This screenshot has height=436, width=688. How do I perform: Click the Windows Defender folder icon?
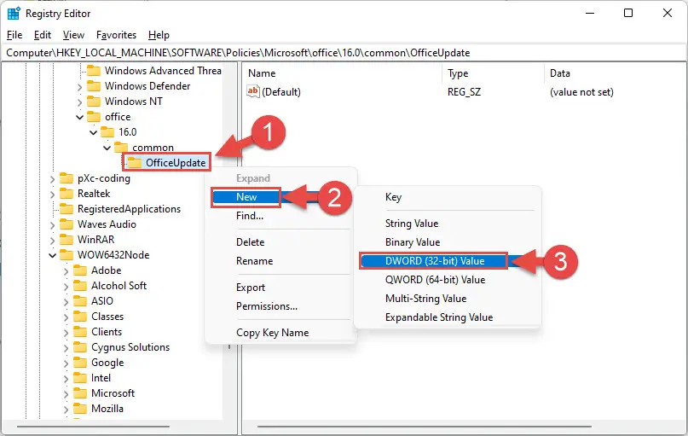[94, 86]
